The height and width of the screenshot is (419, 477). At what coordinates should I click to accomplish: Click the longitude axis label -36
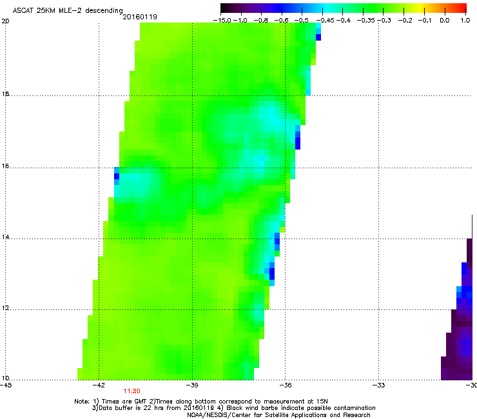[285, 385]
